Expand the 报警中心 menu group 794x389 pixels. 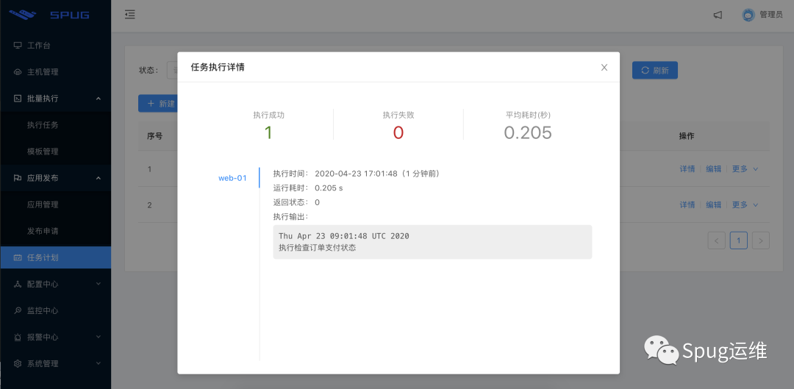(56, 338)
